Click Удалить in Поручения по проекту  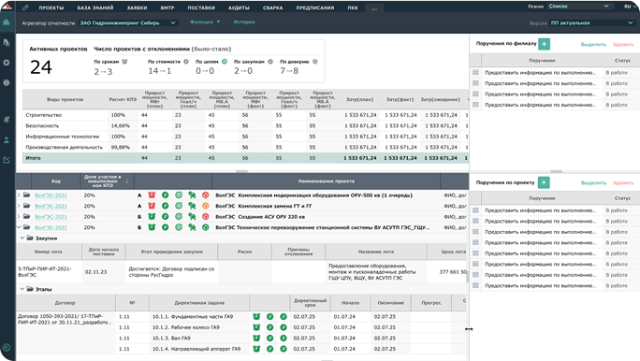tap(623, 182)
